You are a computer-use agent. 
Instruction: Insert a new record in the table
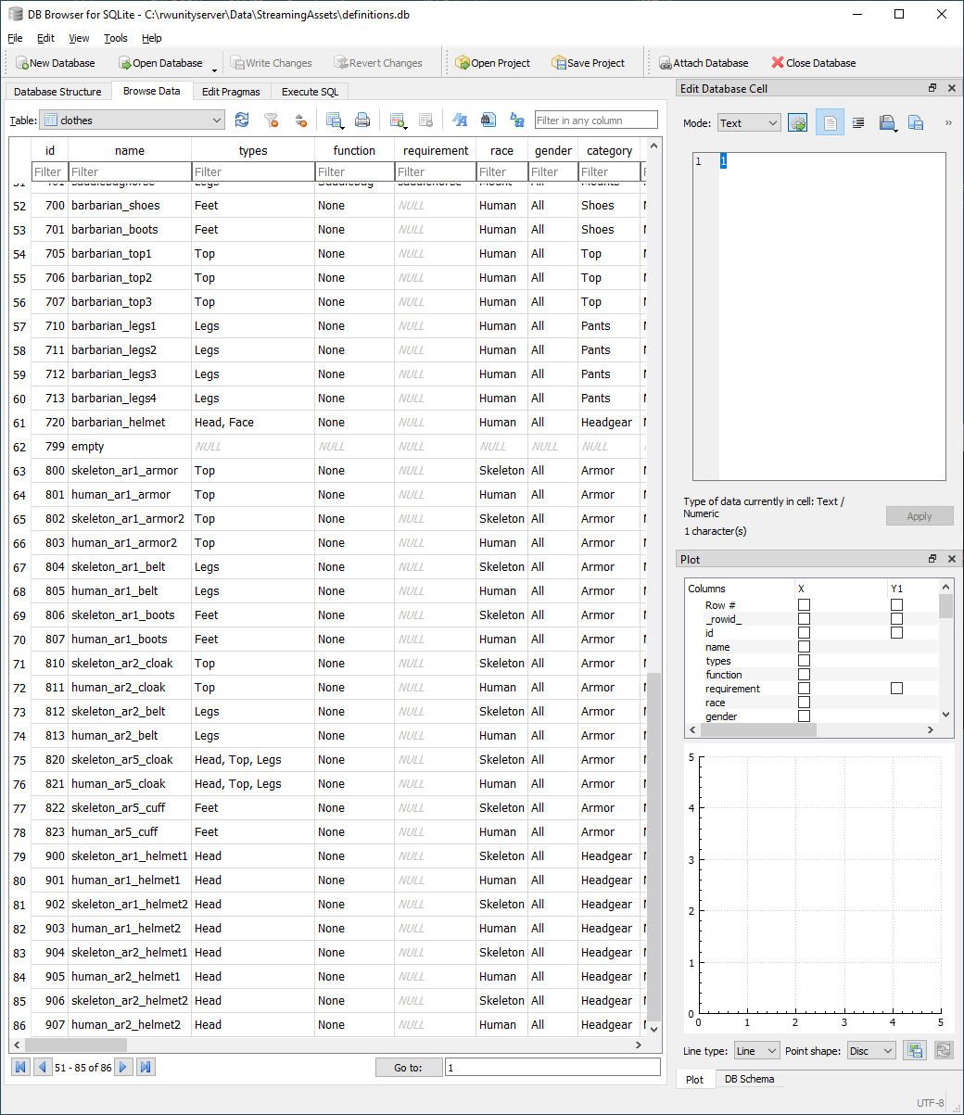pyautogui.click(x=398, y=120)
